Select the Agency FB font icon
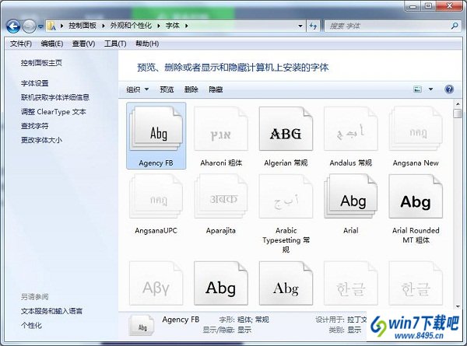This screenshot has height=346, width=467. [x=156, y=129]
